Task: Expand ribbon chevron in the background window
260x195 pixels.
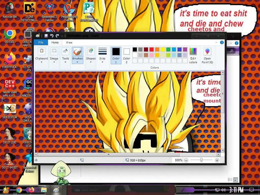Action: [231, 43]
